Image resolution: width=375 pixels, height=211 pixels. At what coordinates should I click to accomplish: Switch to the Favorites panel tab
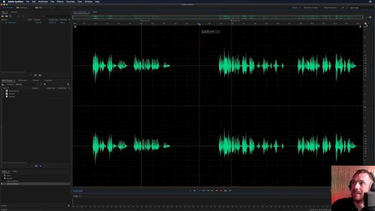(14, 12)
